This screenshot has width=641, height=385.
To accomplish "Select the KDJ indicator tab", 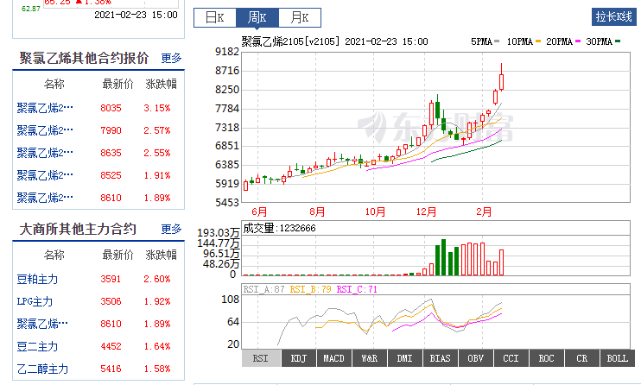I will pyautogui.click(x=299, y=358).
